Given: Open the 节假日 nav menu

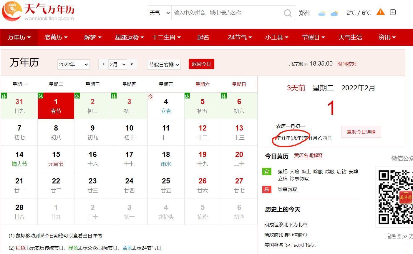Looking at the screenshot, I should point(314,37).
